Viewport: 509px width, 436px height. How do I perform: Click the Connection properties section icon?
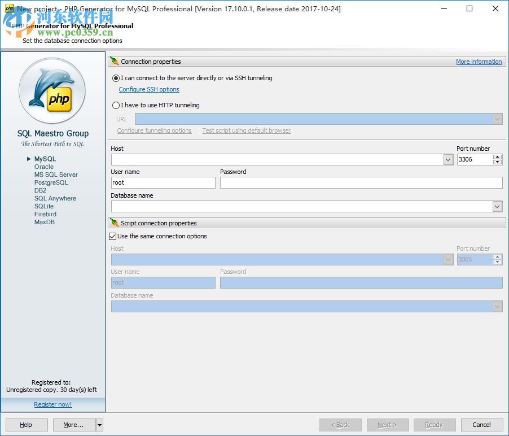tap(115, 62)
